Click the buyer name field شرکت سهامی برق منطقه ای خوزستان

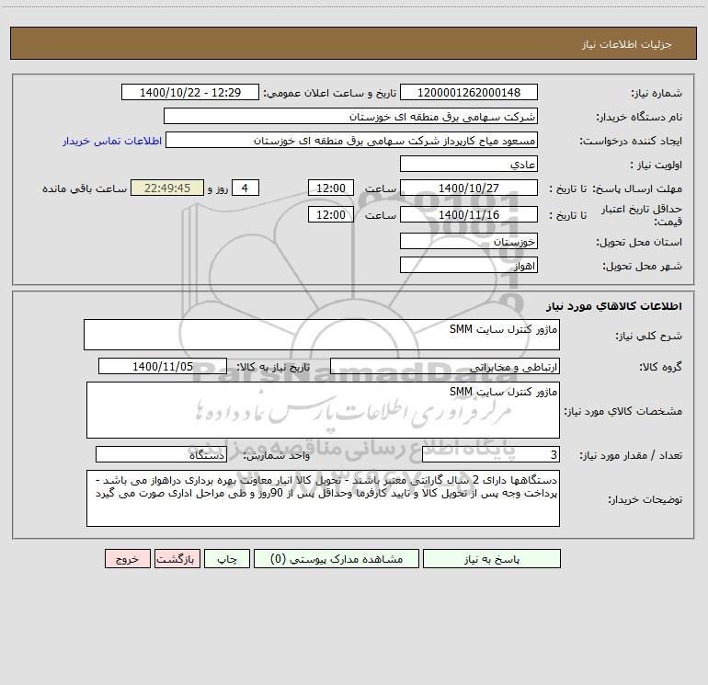[350, 116]
